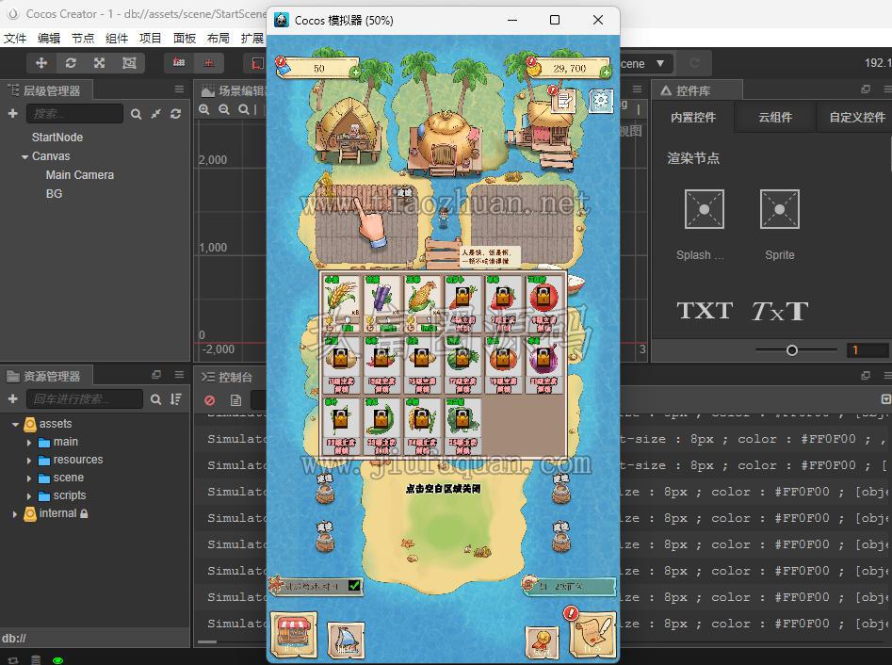Open the notepad task icon in game
892x665 pixels.
pyautogui.click(x=564, y=102)
